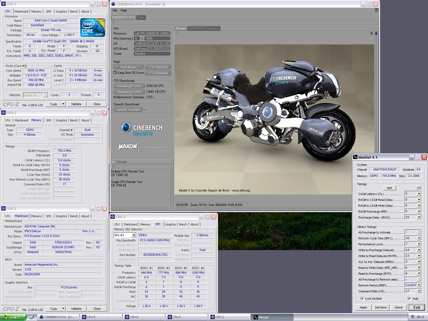Toggle Keep Best CB Score checkbox
The width and height of the screenshot is (428, 321).
point(115,73)
